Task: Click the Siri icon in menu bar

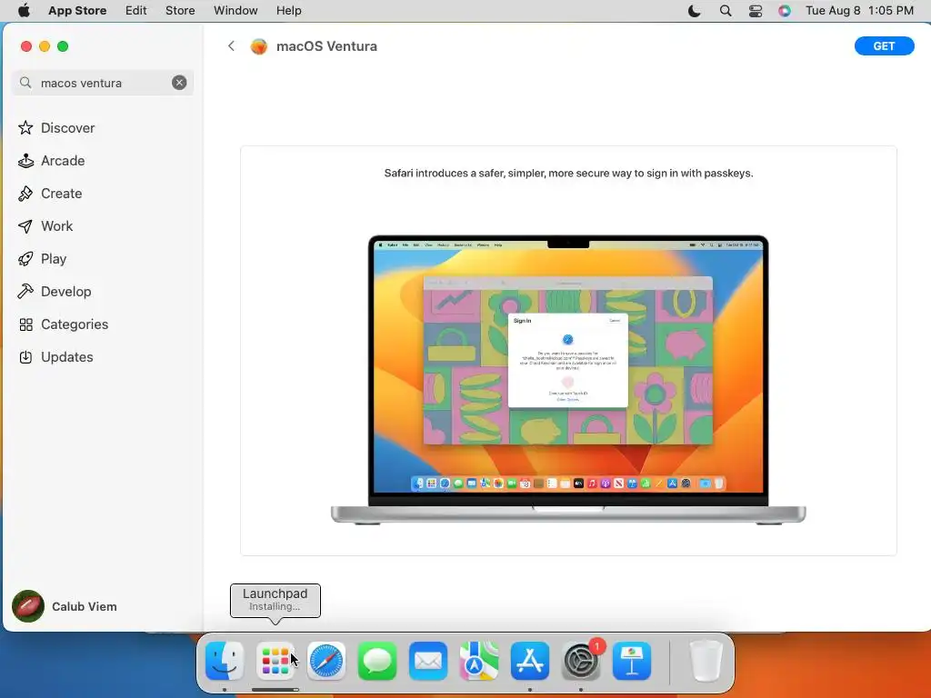Action: tap(785, 11)
